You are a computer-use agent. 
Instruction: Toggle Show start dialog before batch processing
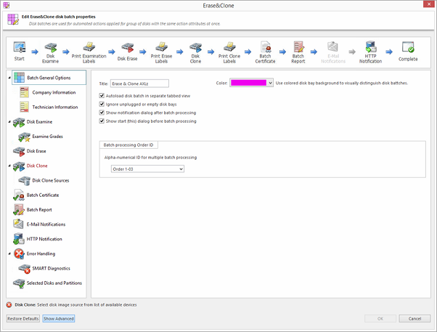pyautogui.click(x=102, y=121)
